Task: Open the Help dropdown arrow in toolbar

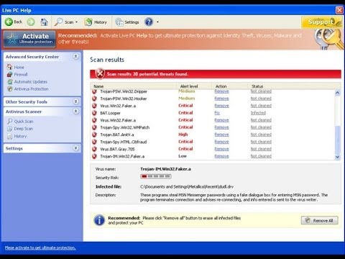Action: (x=157, y=22)
